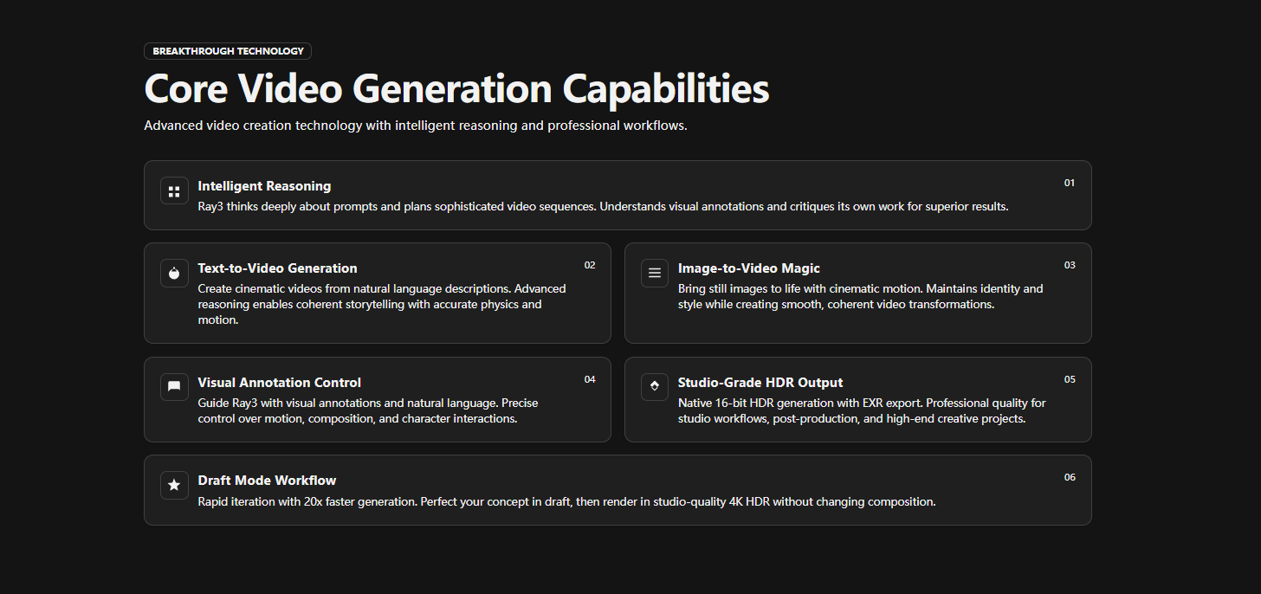The image size is (1261, 594).
Task: Select the Studio-Grade HDR Output title
Action: tap(760, 383)
